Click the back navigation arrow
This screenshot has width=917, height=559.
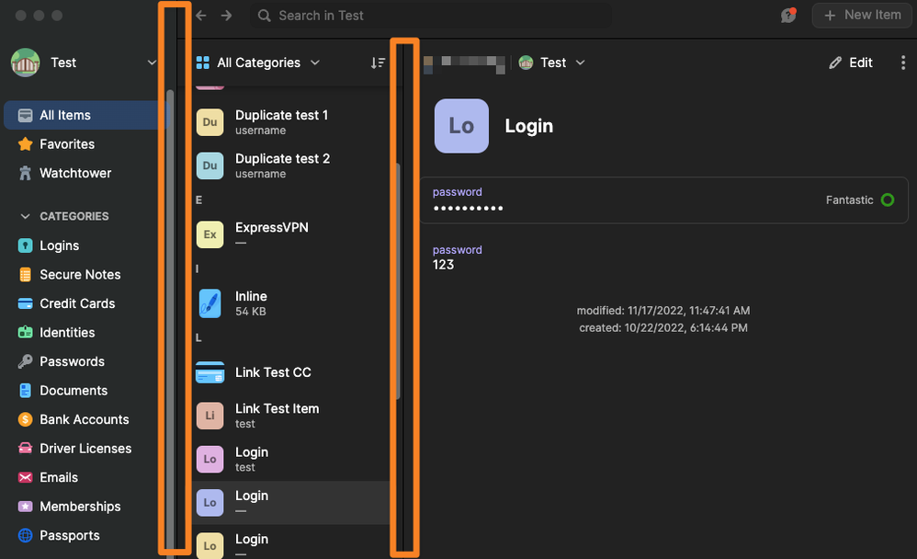click(201, 16)
